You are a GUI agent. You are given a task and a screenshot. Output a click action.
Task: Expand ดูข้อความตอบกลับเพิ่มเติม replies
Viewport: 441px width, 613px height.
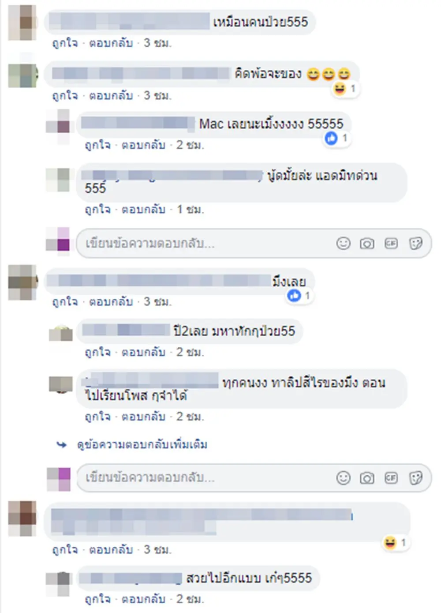coord(142,444)
